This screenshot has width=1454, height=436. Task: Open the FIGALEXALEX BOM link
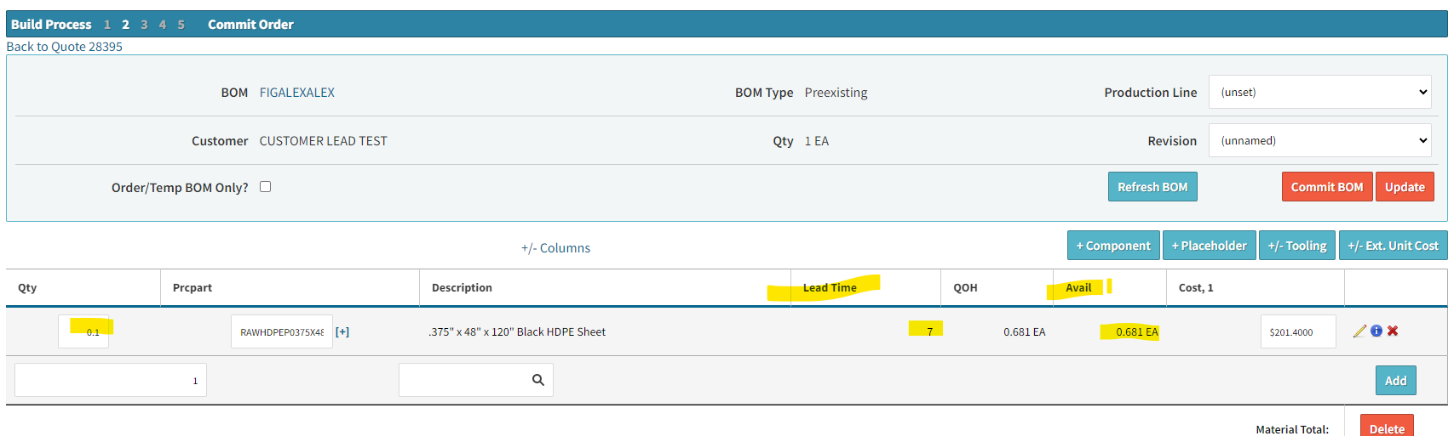pos(296,93)
